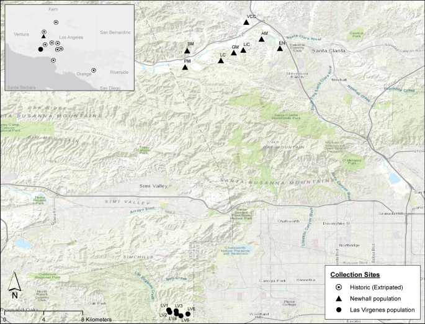
Task: Click the 'Santa Clara River' label
Action: 304,37
